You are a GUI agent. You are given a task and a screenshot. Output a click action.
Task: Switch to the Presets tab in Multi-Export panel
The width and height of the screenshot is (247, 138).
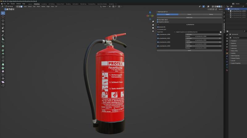(189, 14)
